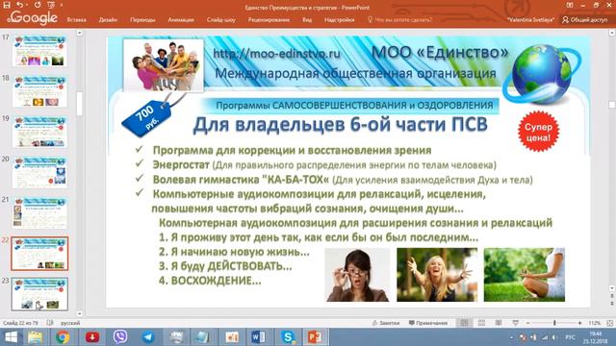Click the '4. ВОСХОЖДЕНИЕ...' line

click(210, 281)
